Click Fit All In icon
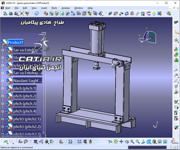 click(116, 142)
